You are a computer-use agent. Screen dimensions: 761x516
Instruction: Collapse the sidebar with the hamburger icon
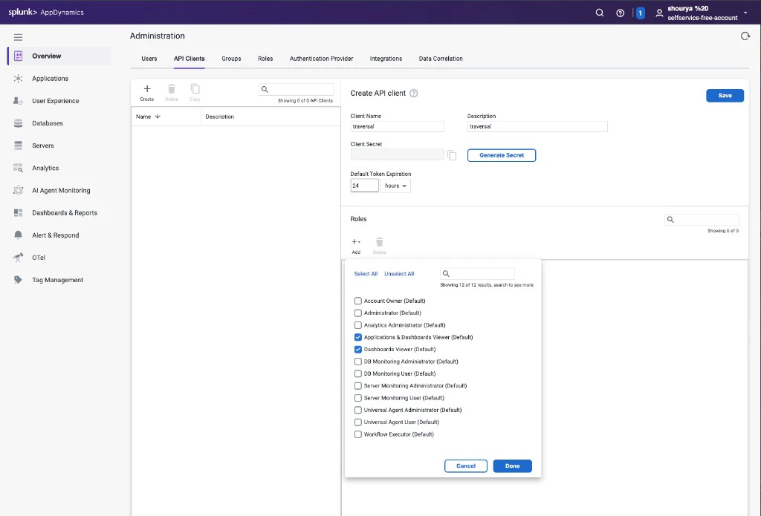point(18,36)
